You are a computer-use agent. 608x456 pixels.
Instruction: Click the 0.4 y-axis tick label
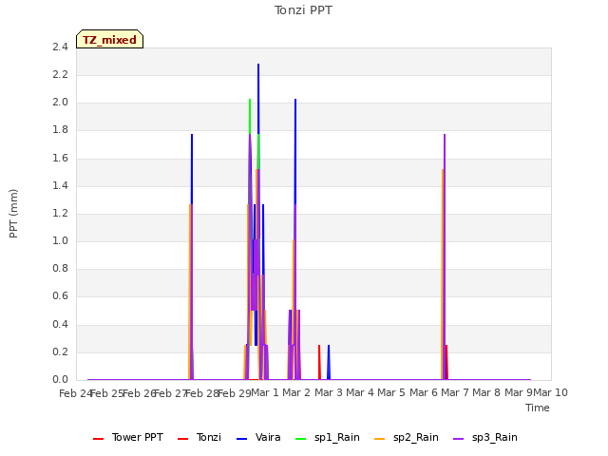[x=60, y=324]
